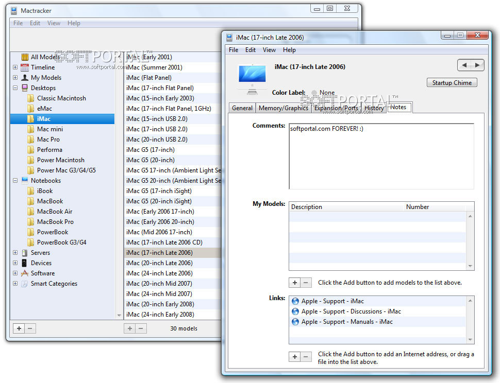Click globe icon for Apple - Support - Manuals - iMac
500x383 pixels.
pos(295,322)
